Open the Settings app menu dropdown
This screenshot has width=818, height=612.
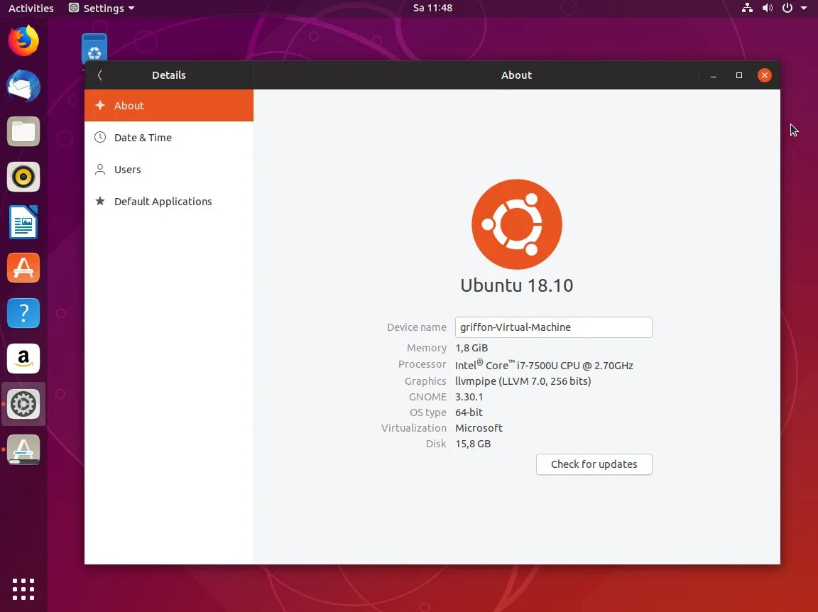point(102,8)
